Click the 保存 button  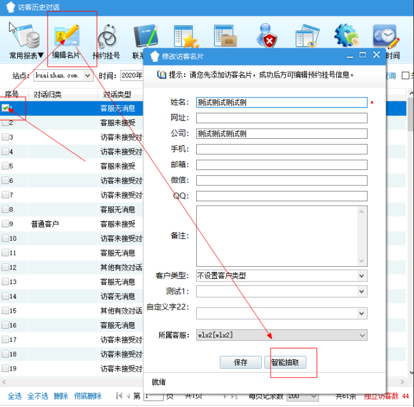(241, 362)
